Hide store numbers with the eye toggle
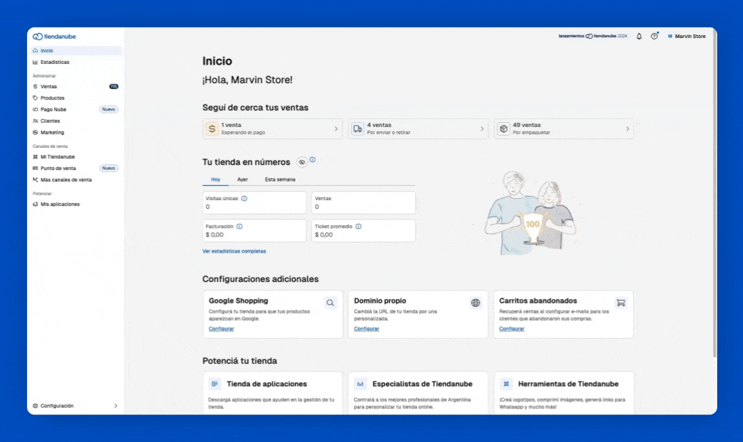Screen dimensions: 743x442 pyautogui.click(x=301, y=162)
